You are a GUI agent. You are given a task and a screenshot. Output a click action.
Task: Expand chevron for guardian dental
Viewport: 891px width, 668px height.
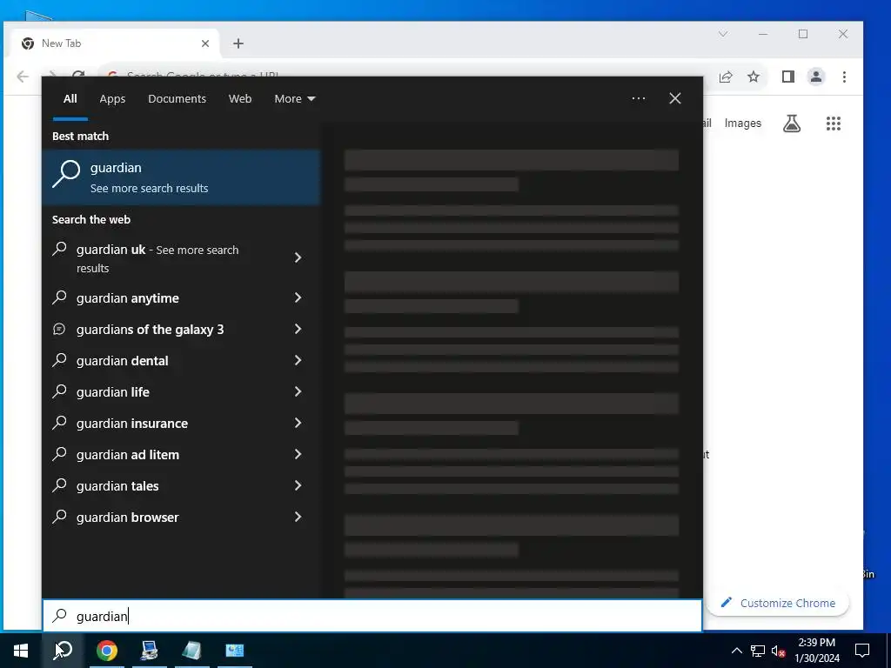coord(298,360)
